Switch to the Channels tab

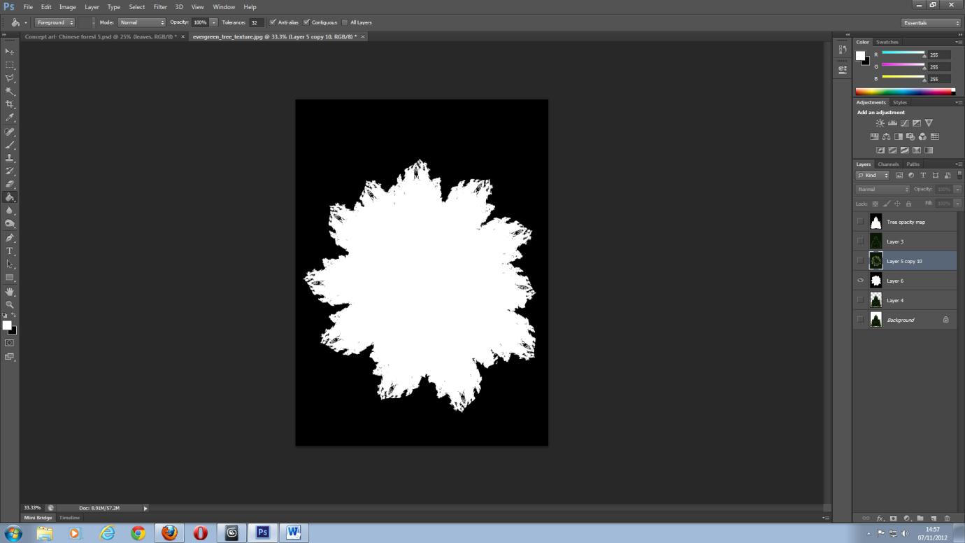pyautogui.click(x=888, y=164)
